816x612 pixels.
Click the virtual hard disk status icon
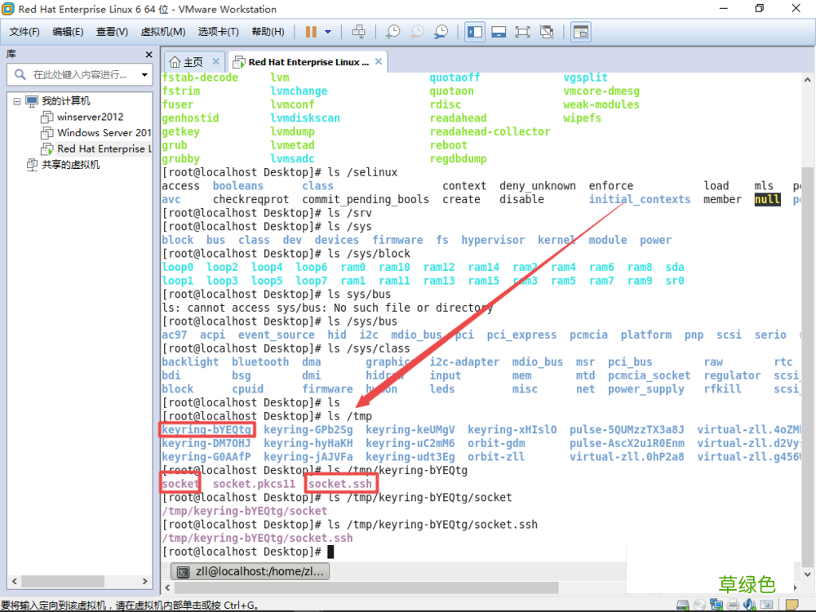683,605
